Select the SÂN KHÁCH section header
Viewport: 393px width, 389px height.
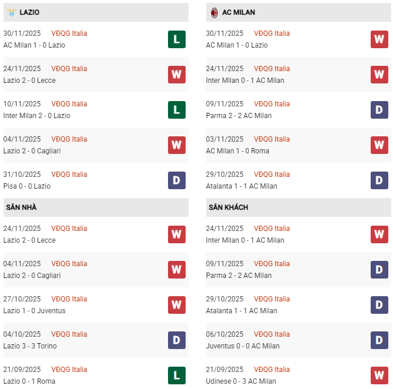click(228, 207)
